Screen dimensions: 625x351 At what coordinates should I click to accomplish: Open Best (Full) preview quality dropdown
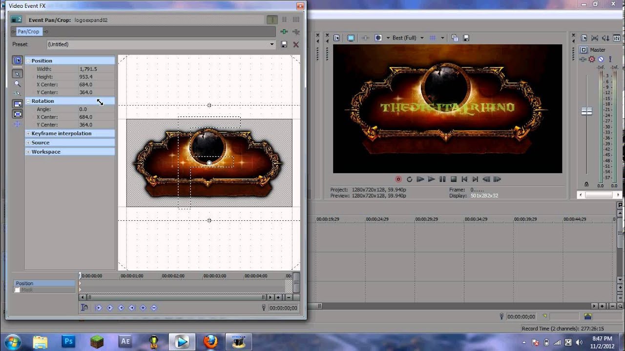[x=408, y=38]
